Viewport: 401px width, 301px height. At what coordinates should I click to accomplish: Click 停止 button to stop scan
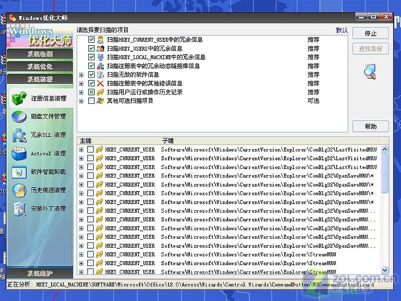tap(370, 34)
